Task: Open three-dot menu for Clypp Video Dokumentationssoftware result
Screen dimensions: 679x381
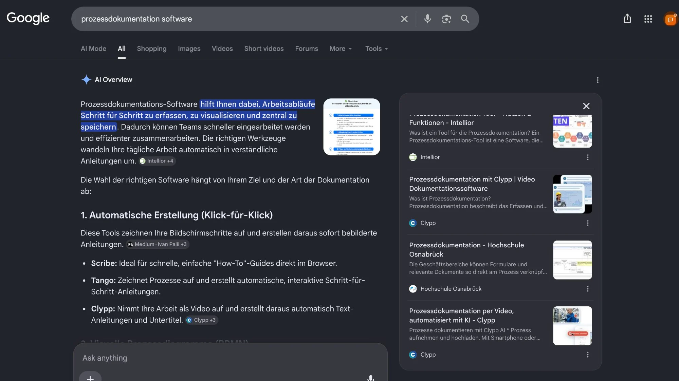Action: (588, 223)
